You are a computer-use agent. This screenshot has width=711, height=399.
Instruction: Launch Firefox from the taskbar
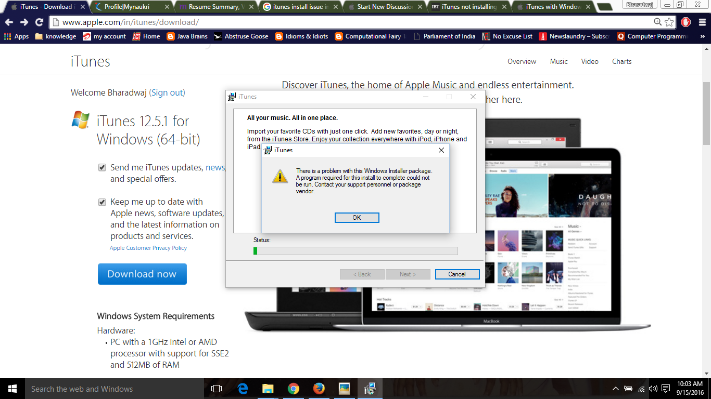click(319, 389)
